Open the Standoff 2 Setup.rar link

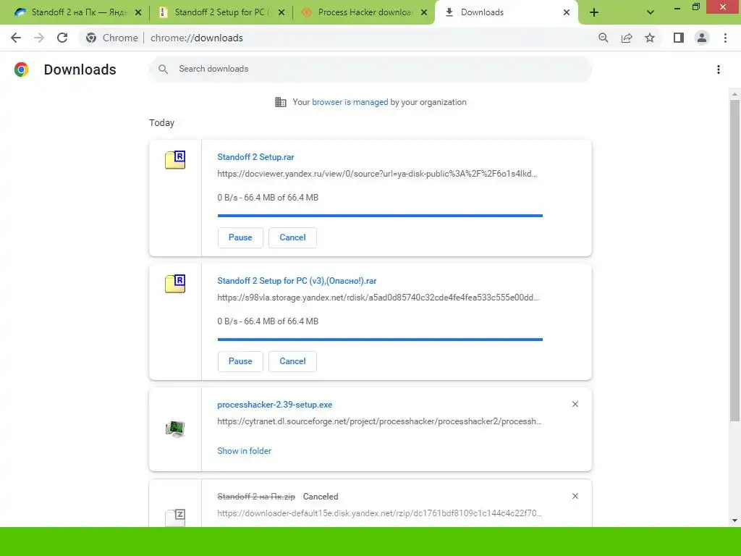[x=255, y=157]
